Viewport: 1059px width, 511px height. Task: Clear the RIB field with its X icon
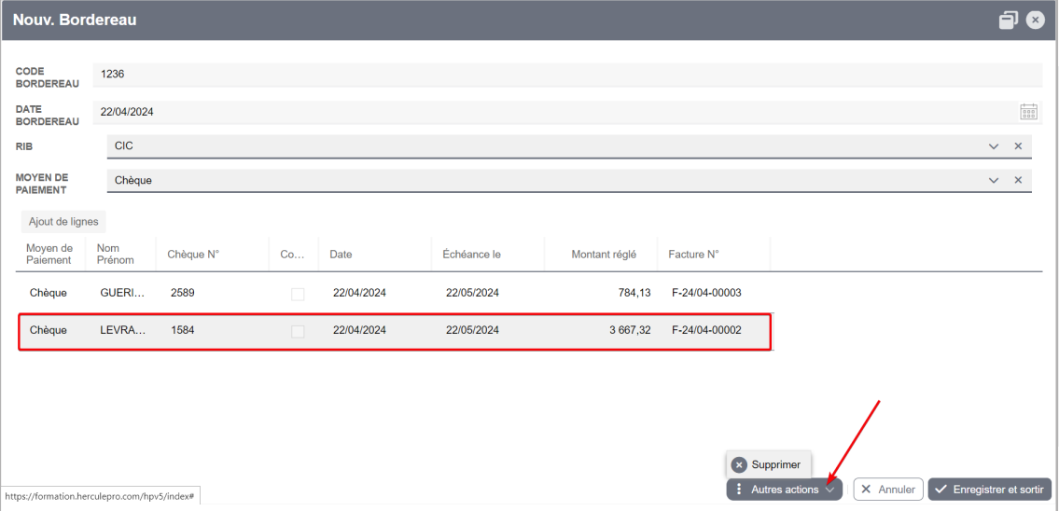click(1018, 145)
